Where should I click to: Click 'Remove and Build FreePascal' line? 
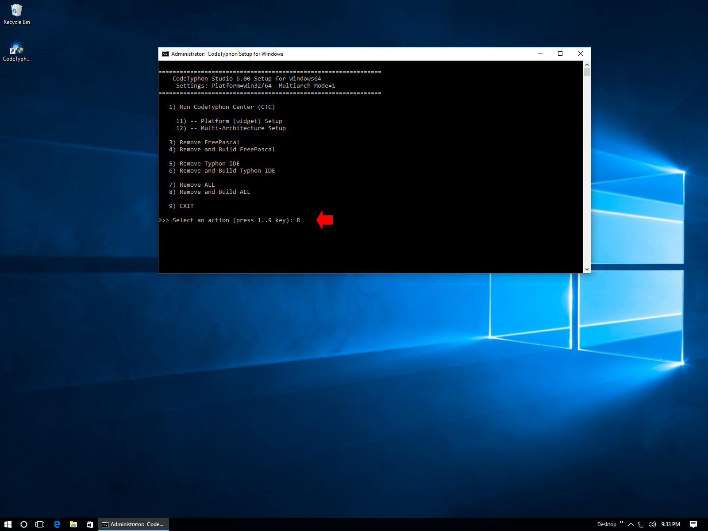click(222, 150)
